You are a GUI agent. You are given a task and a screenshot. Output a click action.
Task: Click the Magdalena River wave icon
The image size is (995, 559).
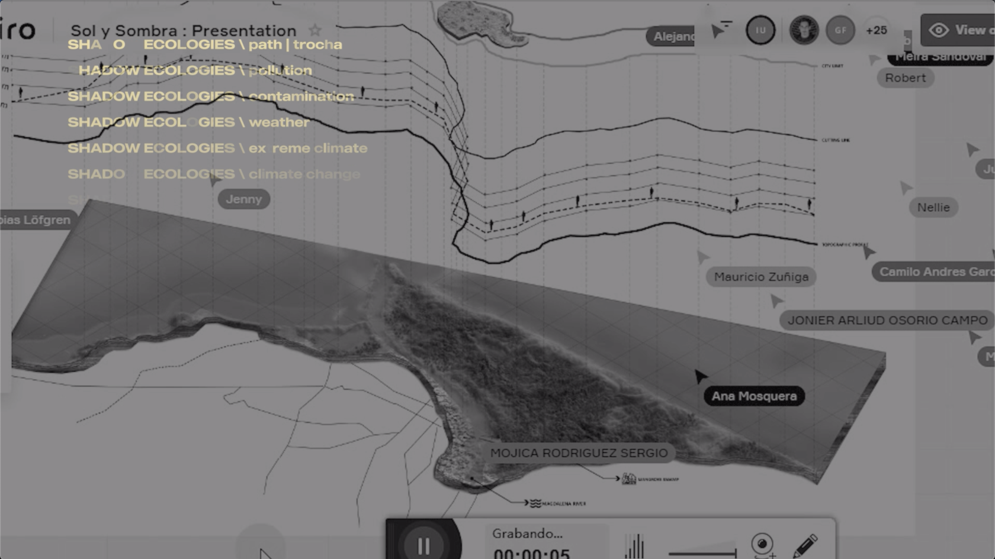tap(535, 503)
